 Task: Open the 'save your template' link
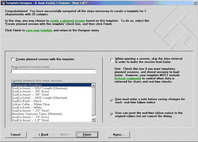[39, 30]
